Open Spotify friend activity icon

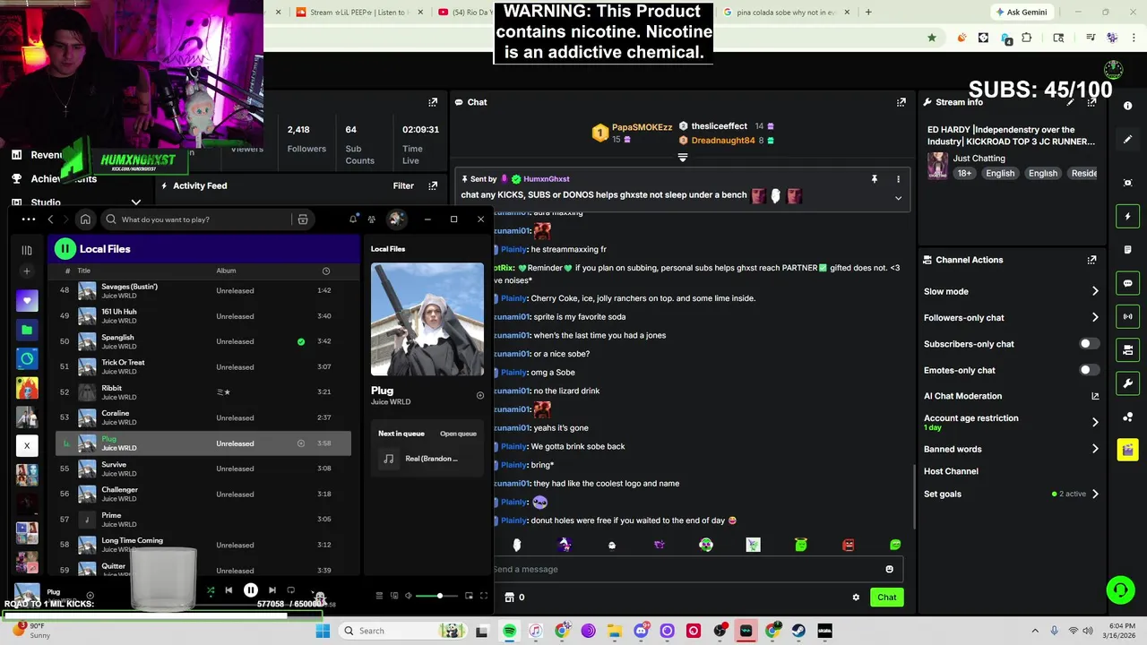pyautogui.click(x=371, y=219)
